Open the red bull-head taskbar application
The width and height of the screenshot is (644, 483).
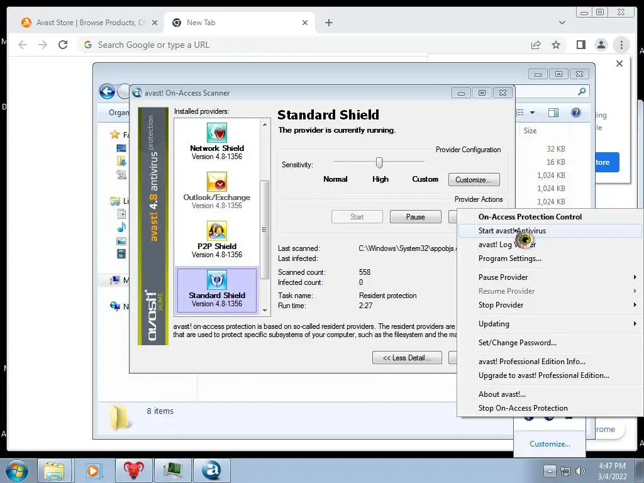pos(134,470)
